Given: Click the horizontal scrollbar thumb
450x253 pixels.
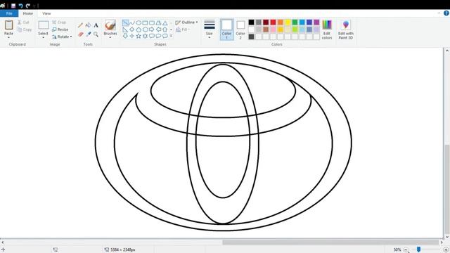Looking at the screenshot, I should [x=330, y=242].
